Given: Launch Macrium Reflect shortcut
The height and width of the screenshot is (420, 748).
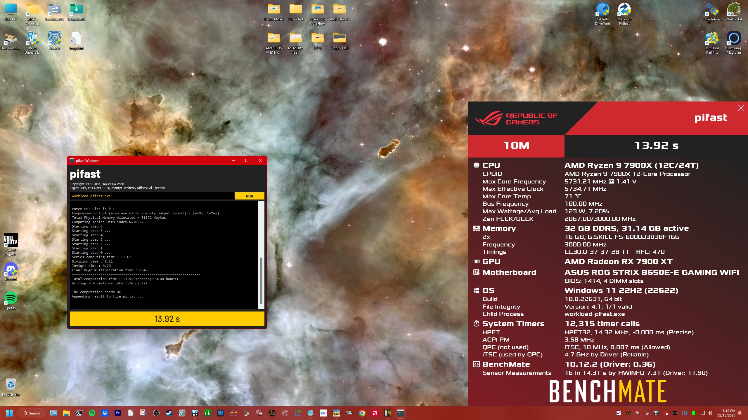Looking at the screenshot, I should click(x=624, y=14).
